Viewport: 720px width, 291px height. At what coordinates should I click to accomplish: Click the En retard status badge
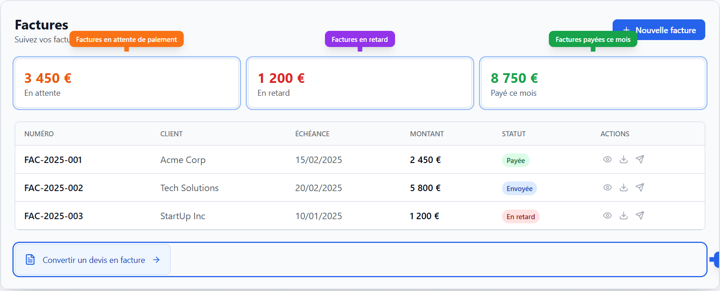pos(520,216)
